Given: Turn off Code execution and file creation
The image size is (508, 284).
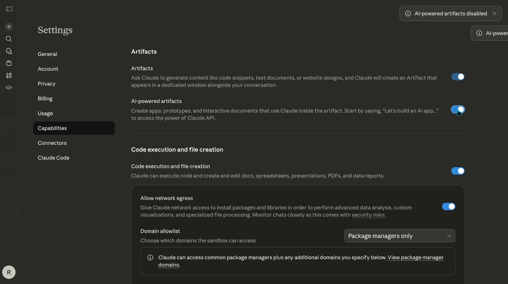Looking at the screenshot, I should pyautogui.click(x=458, y=171).
